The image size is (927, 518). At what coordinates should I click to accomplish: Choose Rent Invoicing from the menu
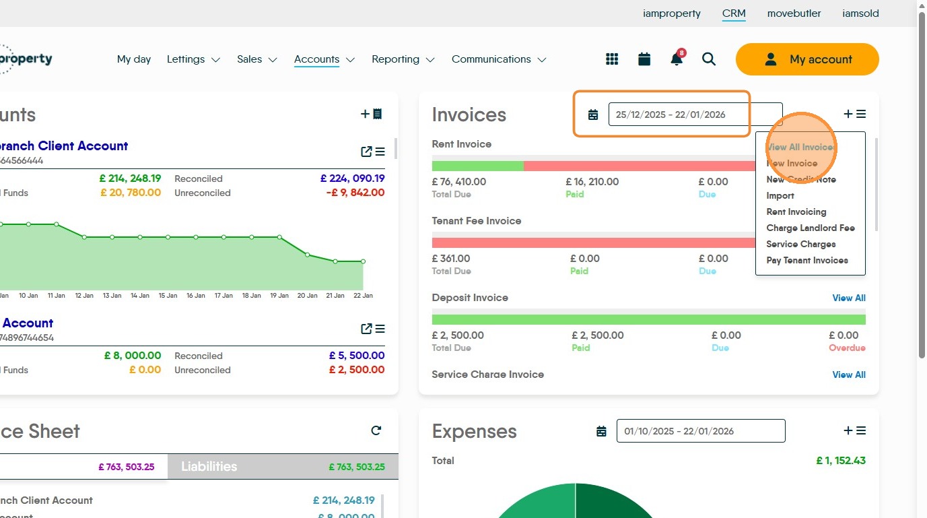click(796, 212)
